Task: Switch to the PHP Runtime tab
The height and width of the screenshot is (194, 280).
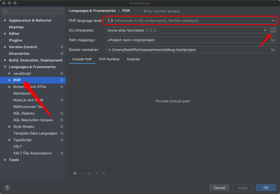Action: pyautogui.click(x=109, y=59)
